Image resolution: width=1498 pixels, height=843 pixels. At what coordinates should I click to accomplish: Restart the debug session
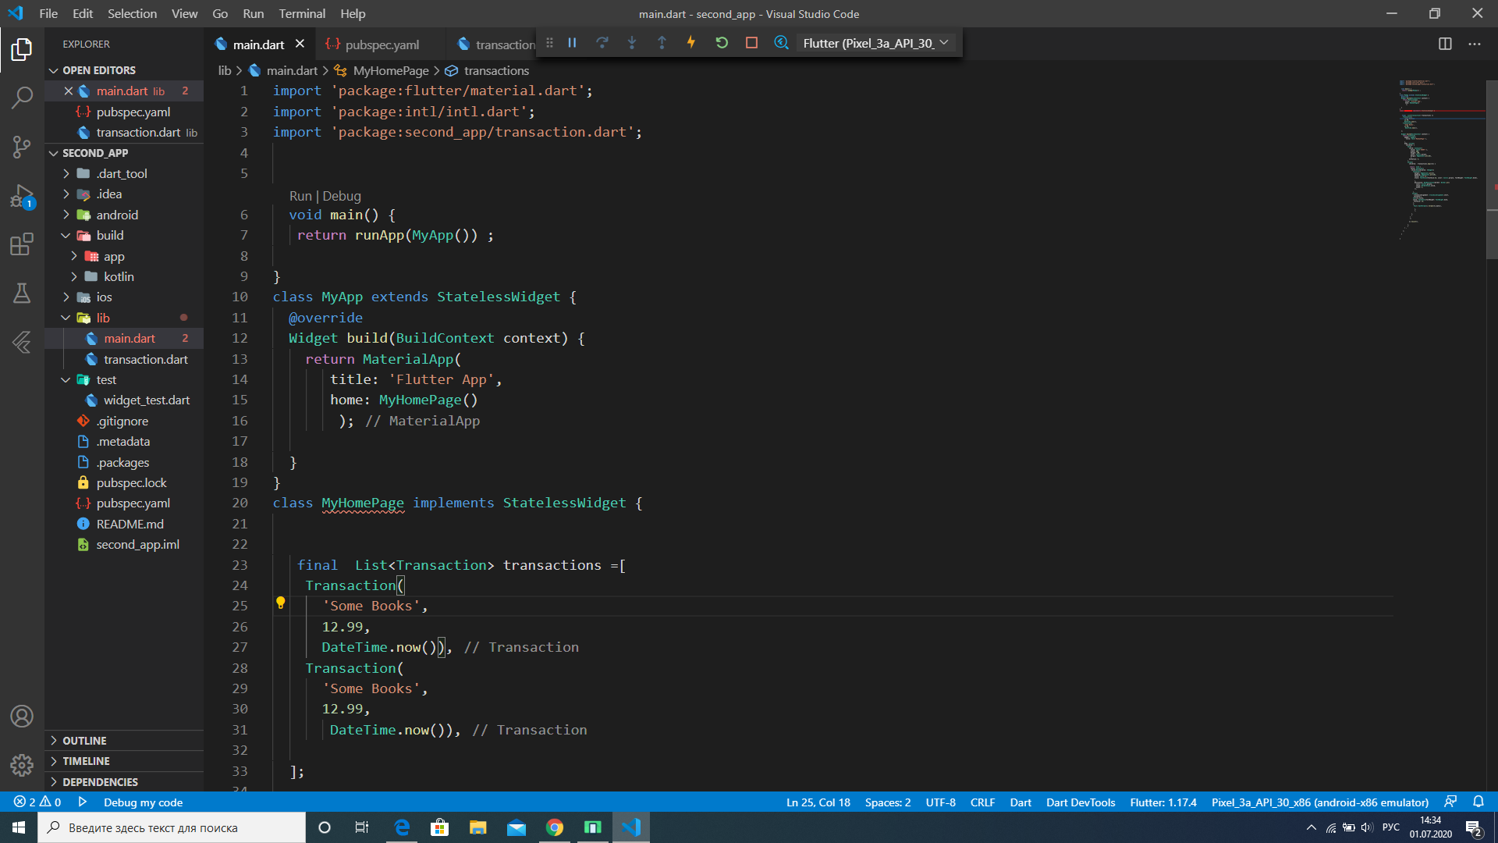[722, 43]
